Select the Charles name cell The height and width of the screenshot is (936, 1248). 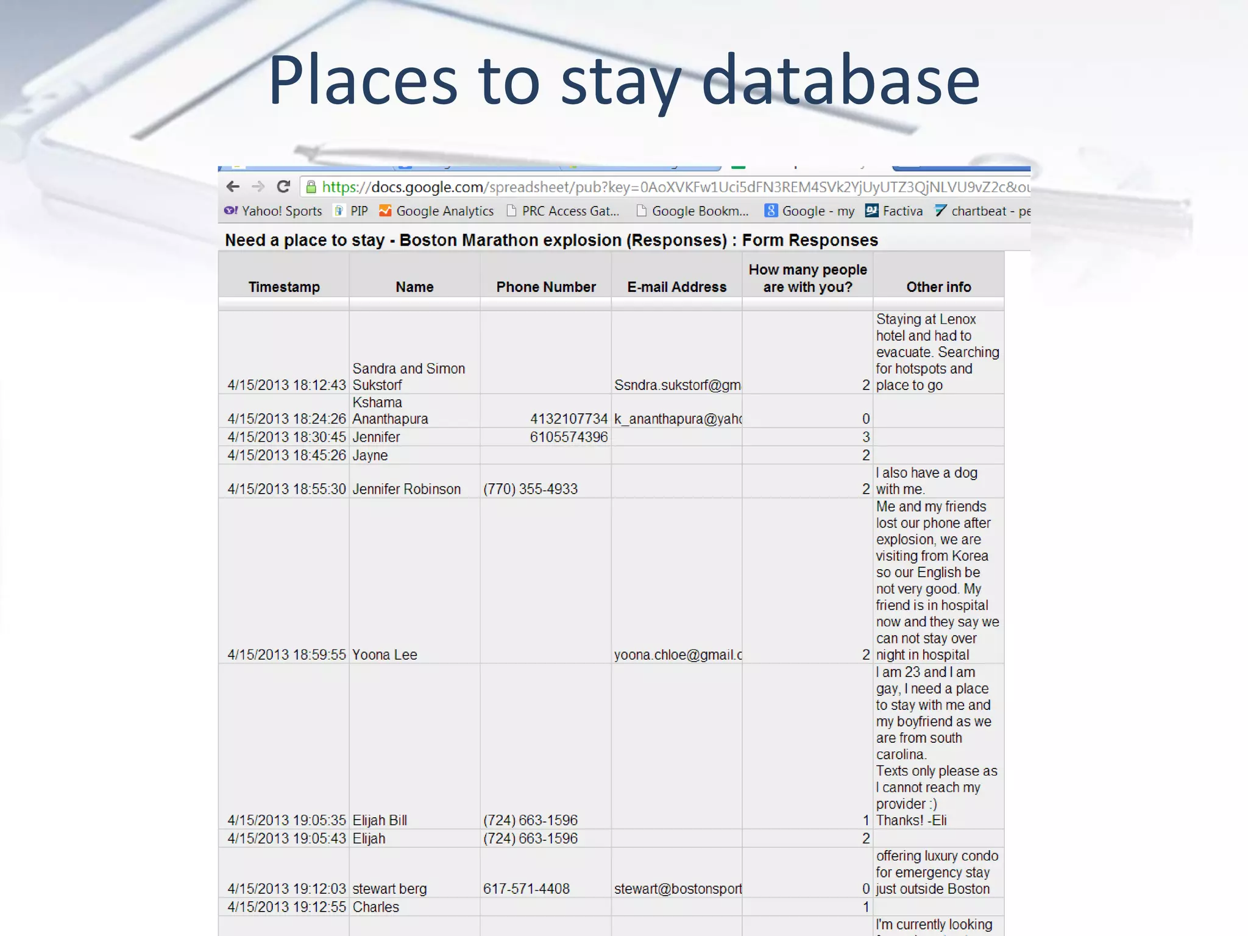(414, 907)
